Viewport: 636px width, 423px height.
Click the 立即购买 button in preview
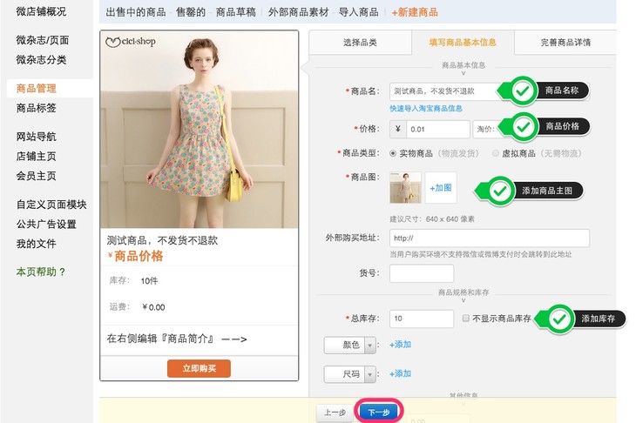click(199, 368)
